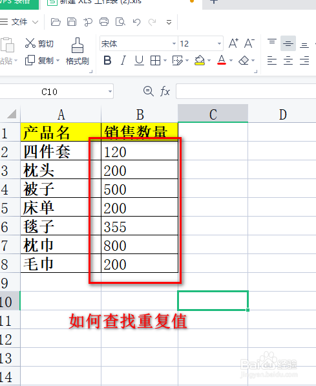The width and height of the screenshot is (316, 386).
Task: Select column D header
Action: tap(282, 114)
